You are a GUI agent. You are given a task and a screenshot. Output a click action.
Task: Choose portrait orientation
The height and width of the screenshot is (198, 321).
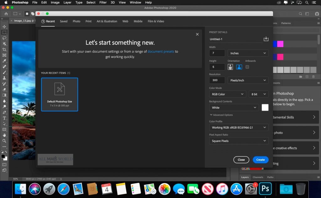230,67
